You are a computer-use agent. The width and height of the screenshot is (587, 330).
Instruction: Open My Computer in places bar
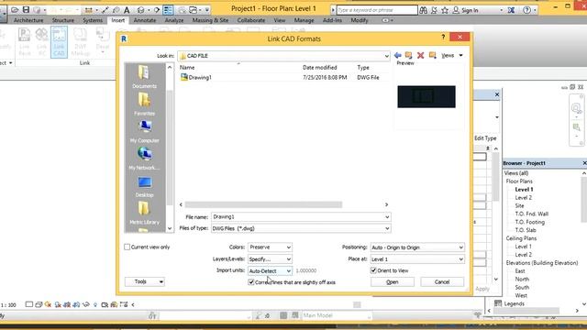pyautogui.click(x=144, y=131)
